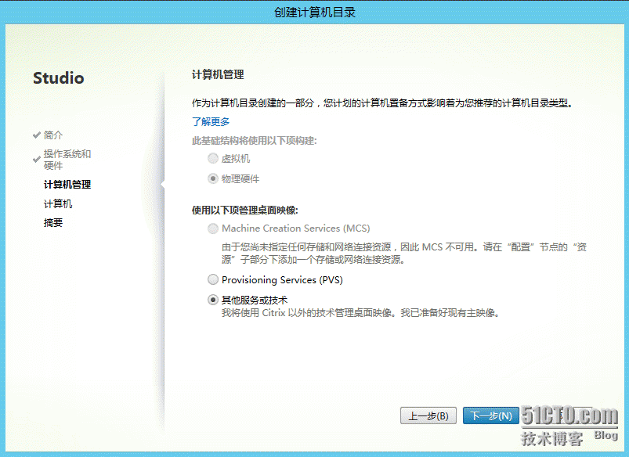Image resolution: width=629 pixels, height=457 pixels.
Task: Select the 虚拟机 radio button
Action: click(213, 158)
